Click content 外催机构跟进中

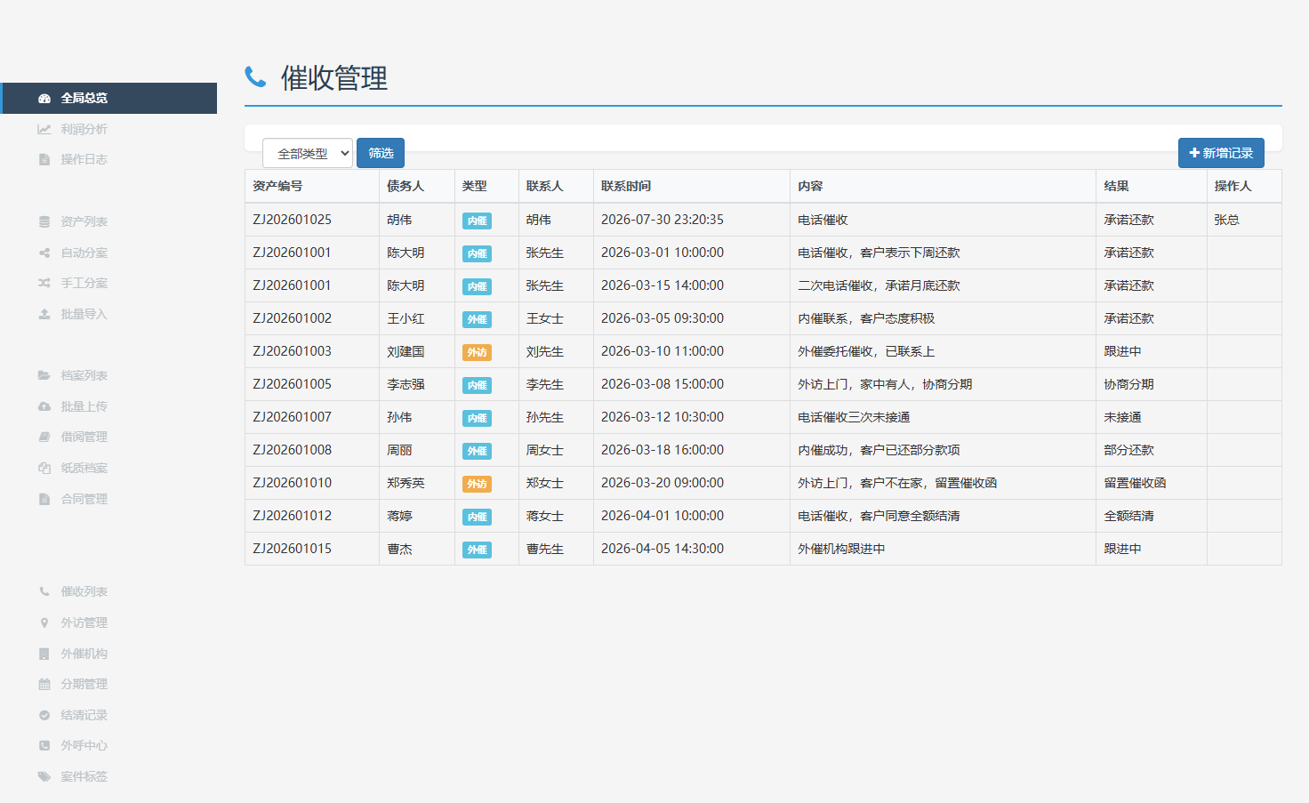click(x=841, y=549)
